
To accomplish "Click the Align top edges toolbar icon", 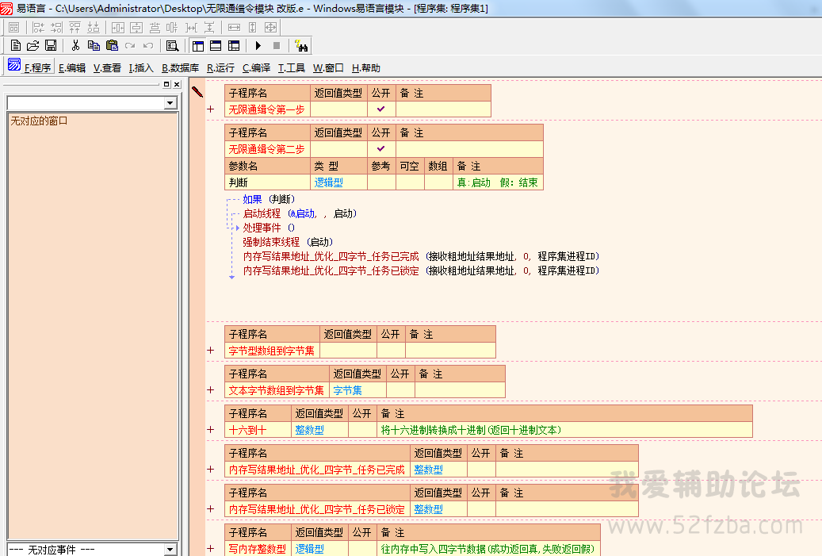I will [75, 27].
